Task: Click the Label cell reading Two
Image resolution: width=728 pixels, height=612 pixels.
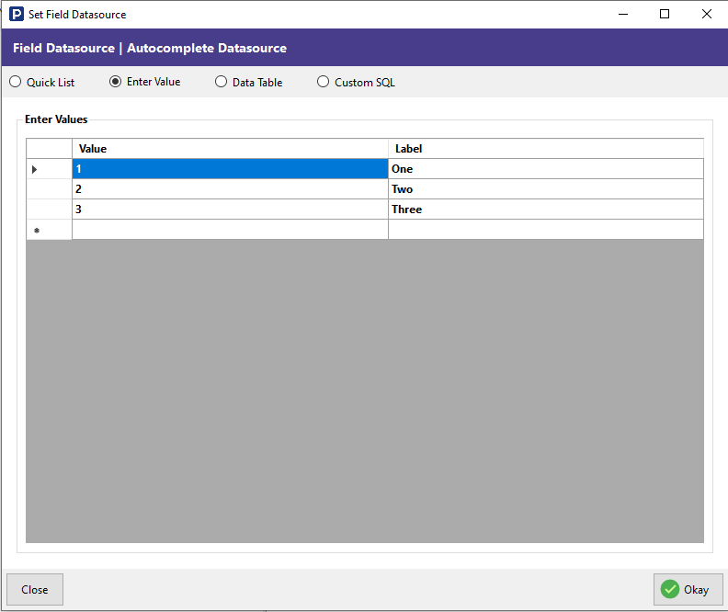Action: click(x=546, y=189)
